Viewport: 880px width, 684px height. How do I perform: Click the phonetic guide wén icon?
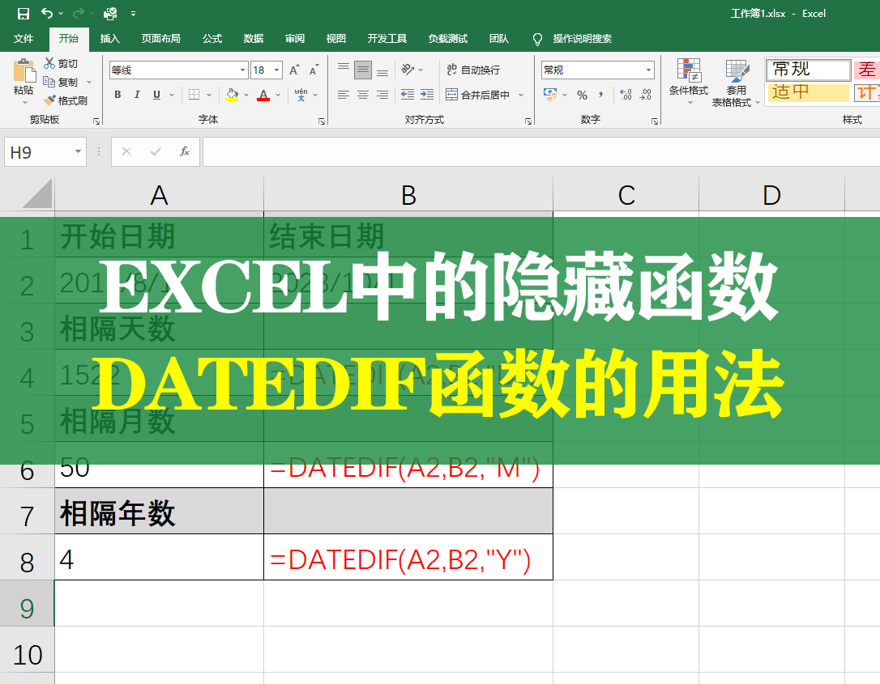(301, 94)
